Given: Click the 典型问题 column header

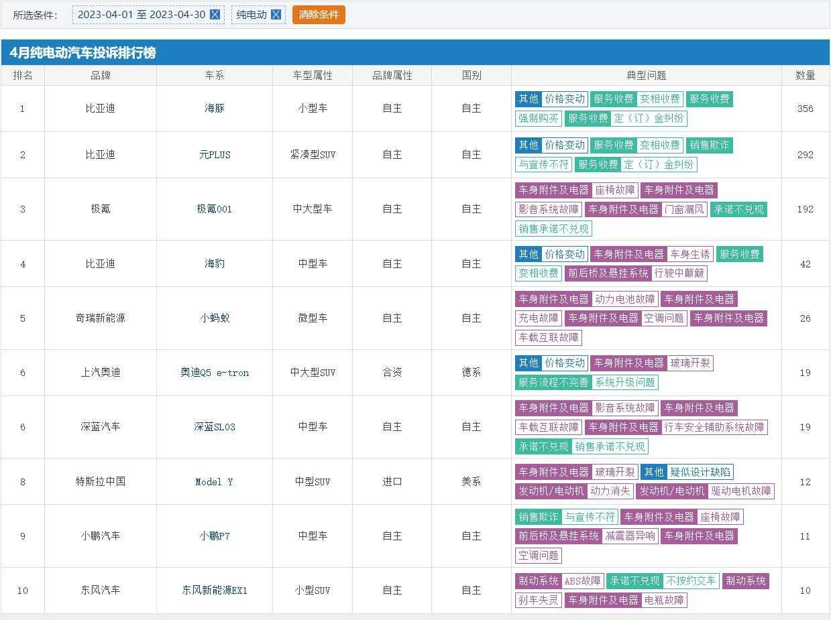Looking at the screenshot, I should 647,76.
